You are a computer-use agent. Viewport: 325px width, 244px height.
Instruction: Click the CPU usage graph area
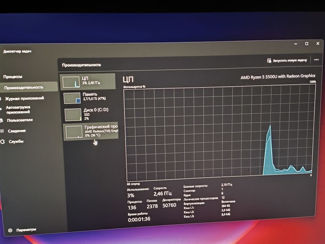[x=220, y=132]
